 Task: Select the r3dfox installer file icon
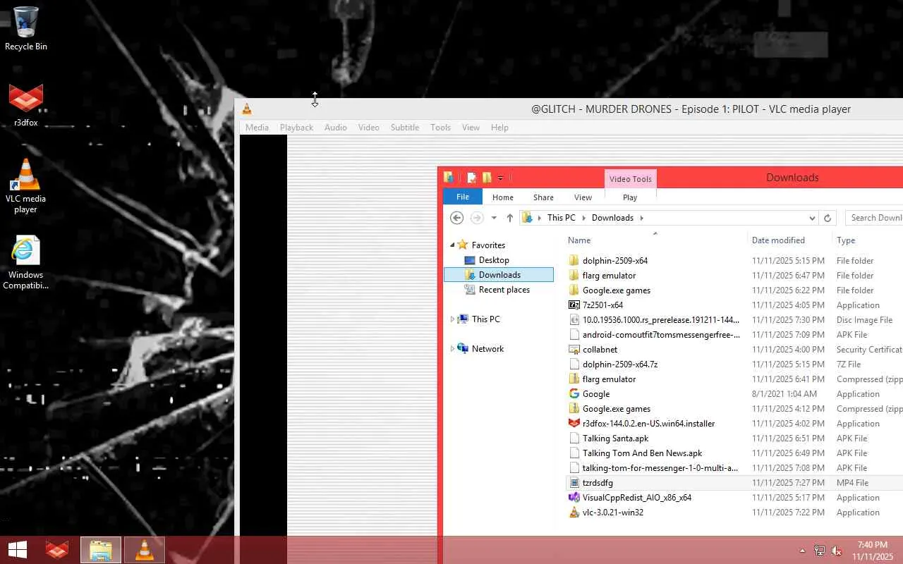tap(574, 424)
